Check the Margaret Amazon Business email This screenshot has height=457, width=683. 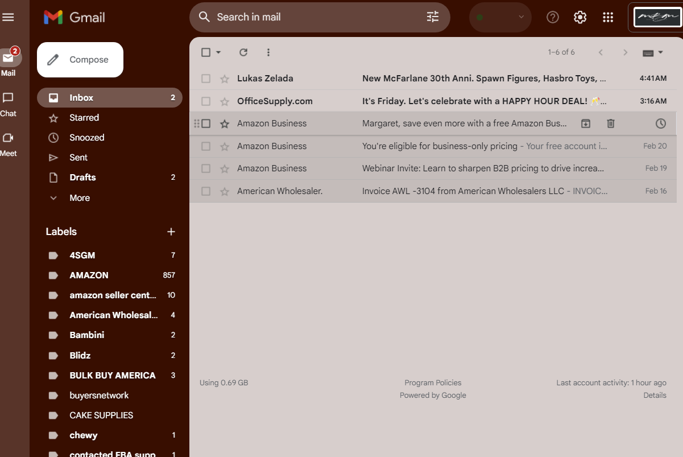coord(206,123)
